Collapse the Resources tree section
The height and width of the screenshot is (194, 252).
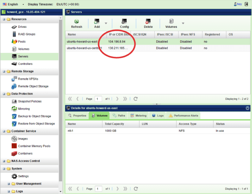(x=4, y=19)
